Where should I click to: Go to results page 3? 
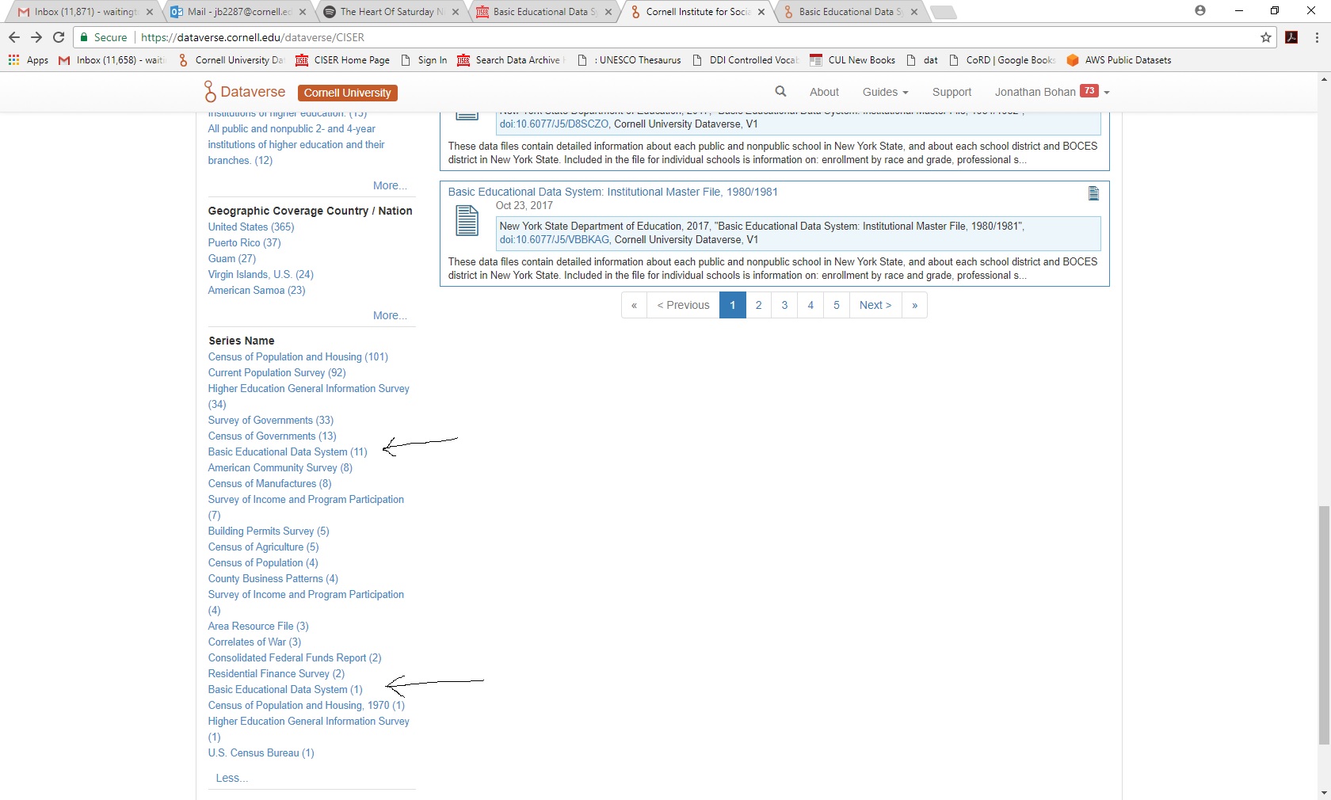784,305
